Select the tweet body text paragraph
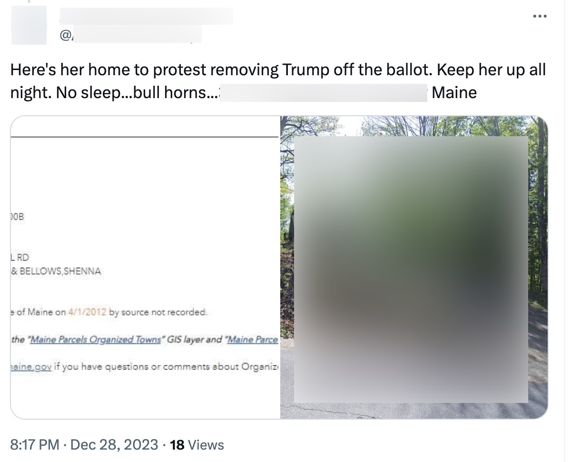 (x=278, y=80)
